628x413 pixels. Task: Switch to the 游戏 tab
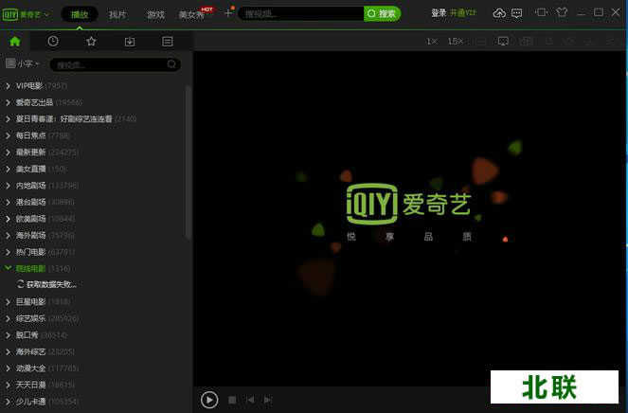tap(155, 14)
